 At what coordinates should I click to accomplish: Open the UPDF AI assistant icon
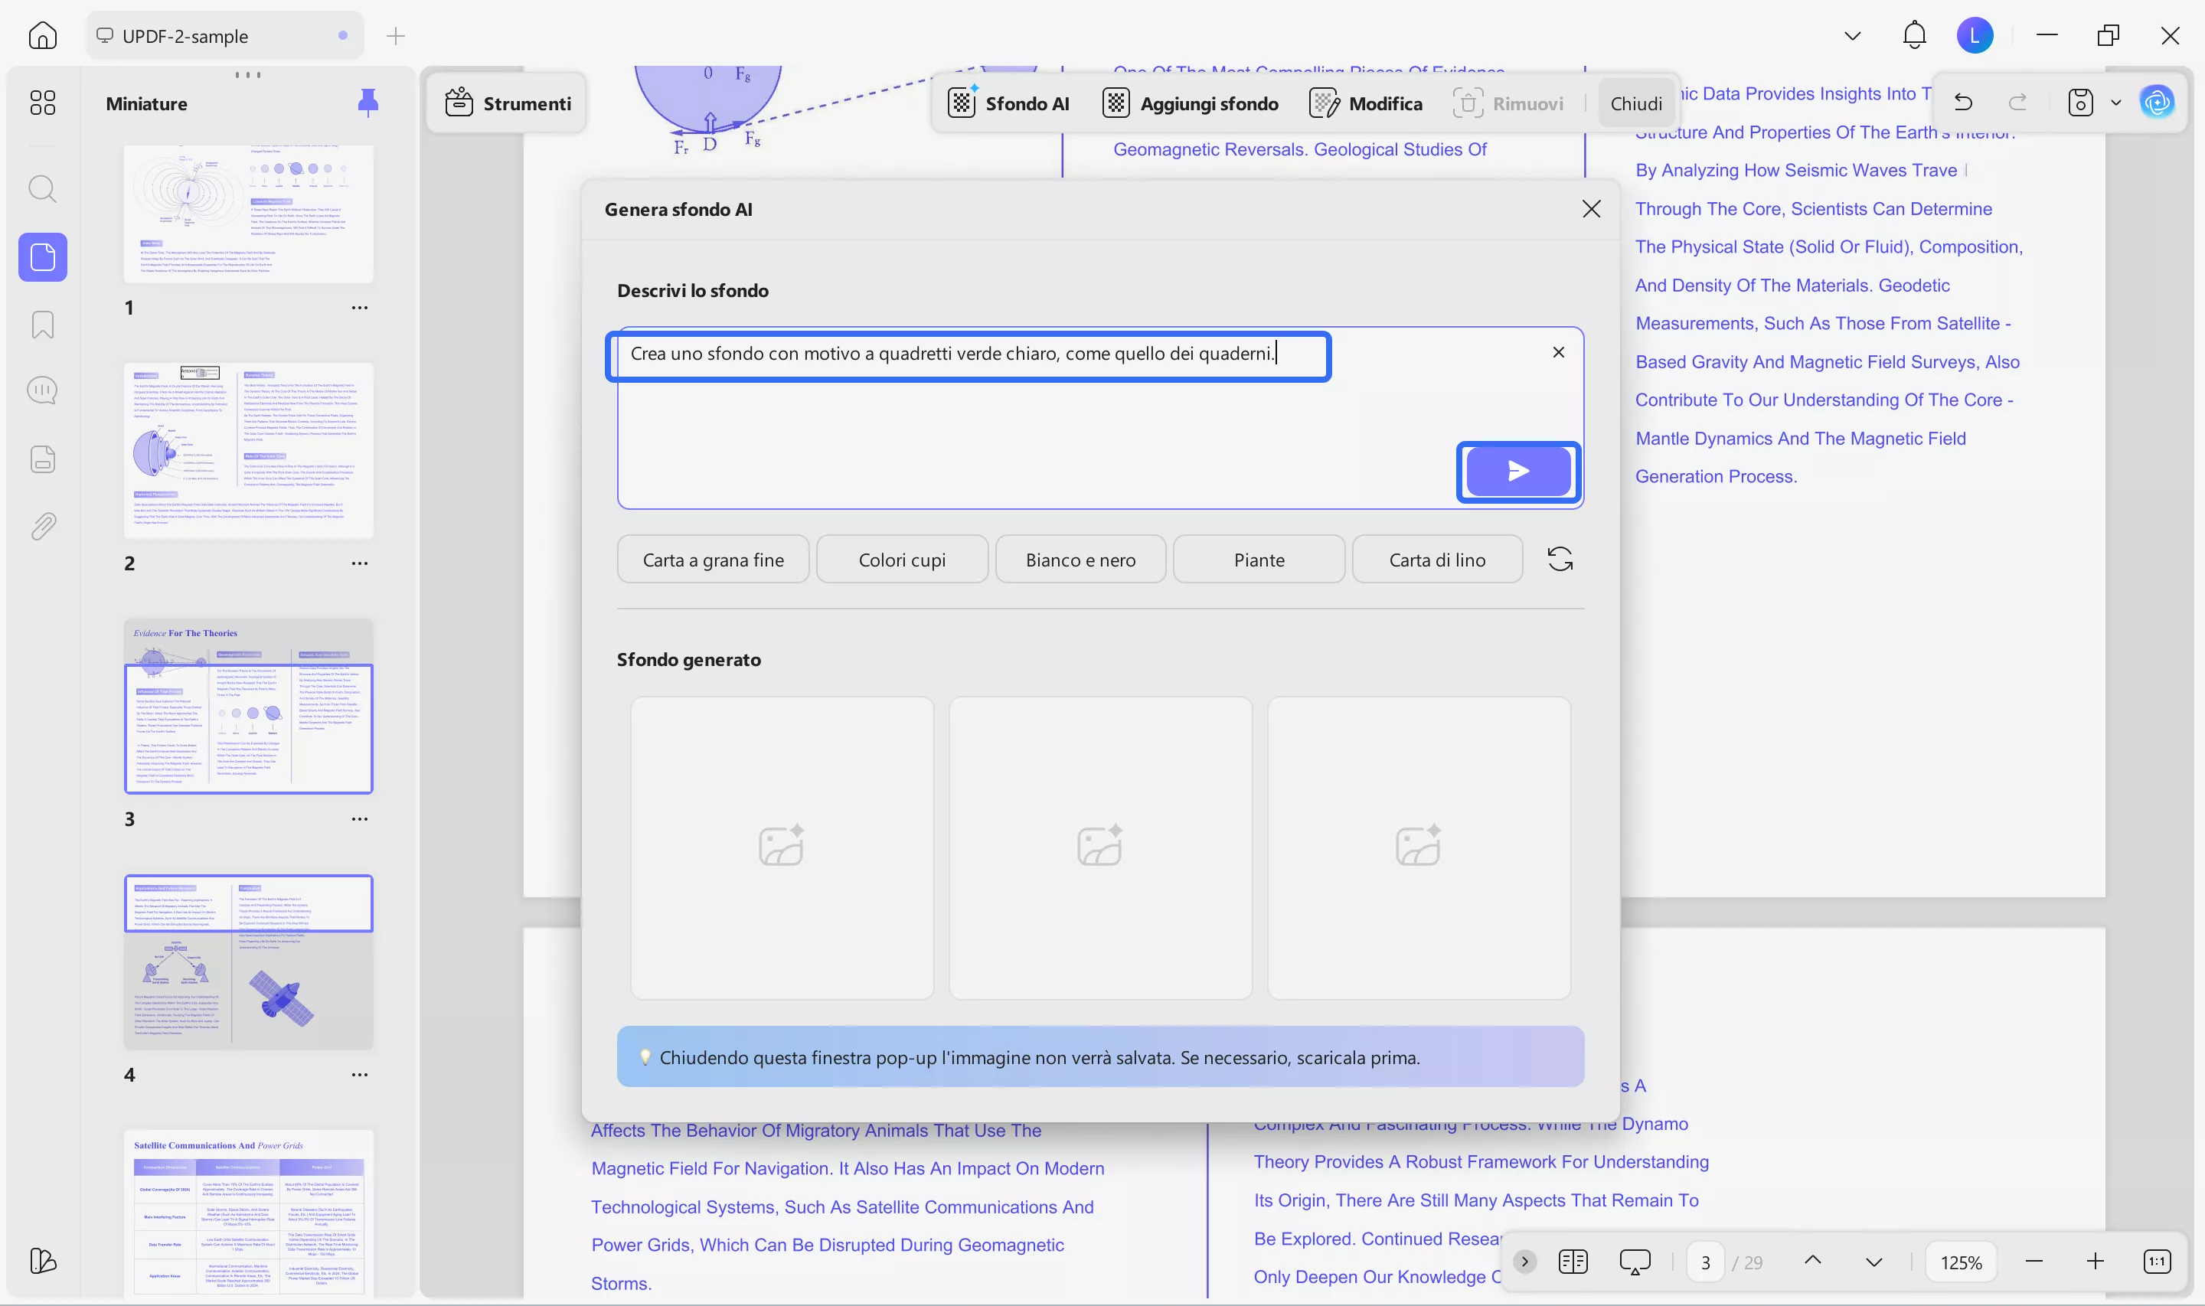tap(2157, 103)
